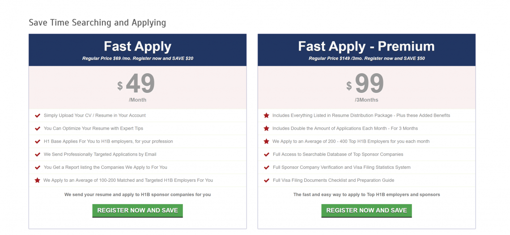510x235 pixels.
Task: Click star next to Double the Amount of Applications
Action: 266,128
